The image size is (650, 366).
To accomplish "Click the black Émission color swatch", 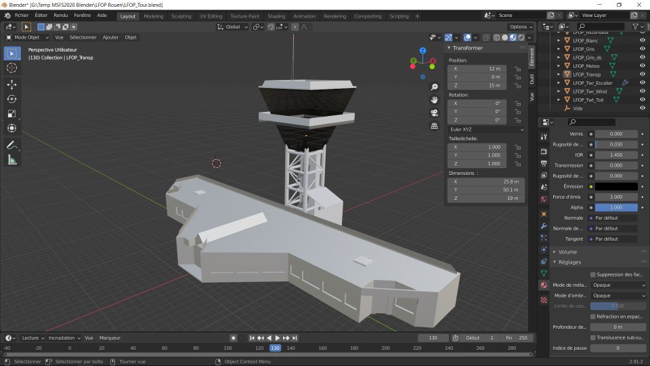I will coord(615,186).
